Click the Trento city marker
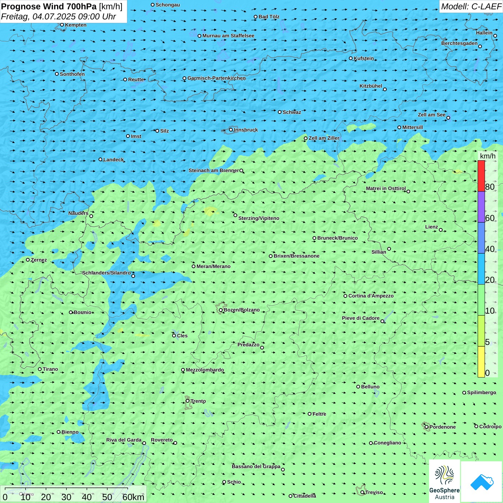This screenshot has height=503, width=503. (188, 401)
